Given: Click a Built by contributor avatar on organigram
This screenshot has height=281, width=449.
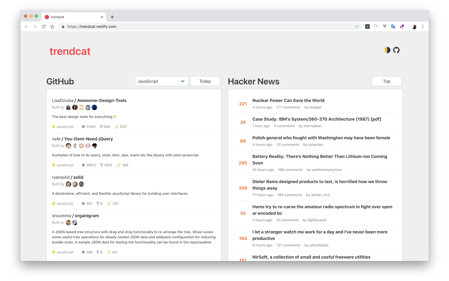Looking at the screenshot, I should click(68, 222).
